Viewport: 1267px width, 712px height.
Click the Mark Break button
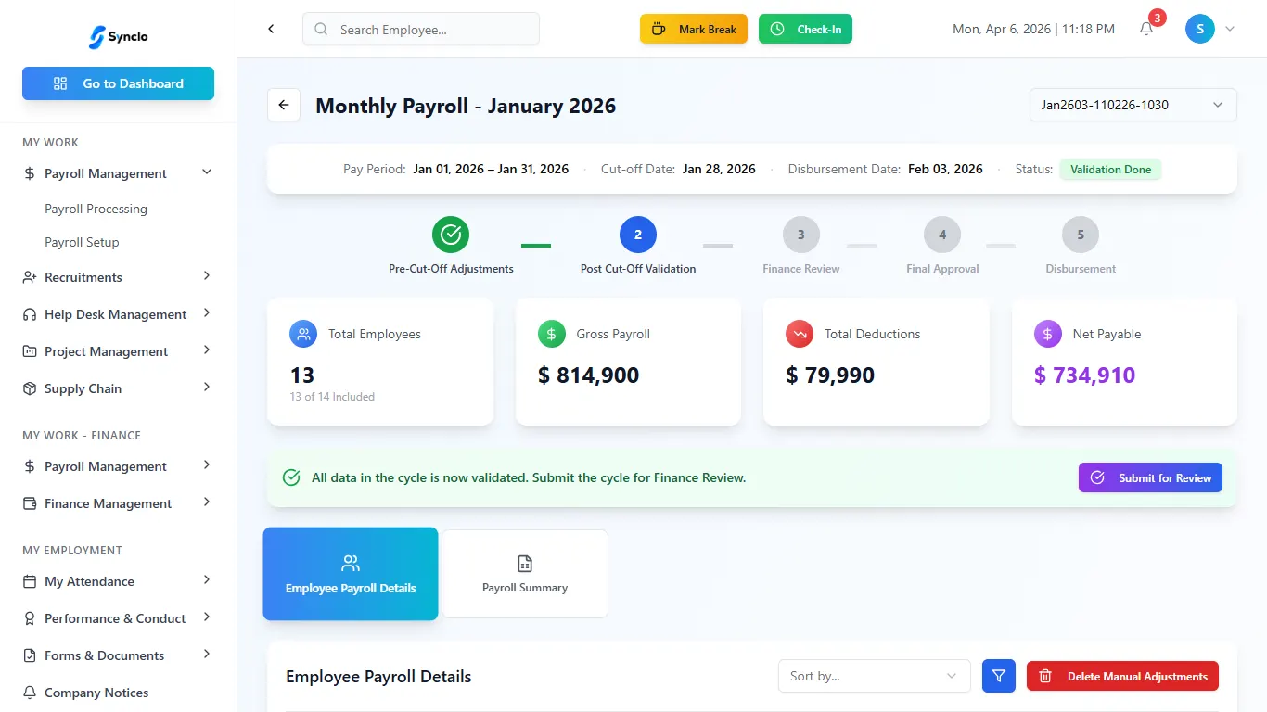[x=694, y=29]
